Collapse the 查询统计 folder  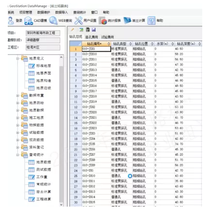click(17, 155)
